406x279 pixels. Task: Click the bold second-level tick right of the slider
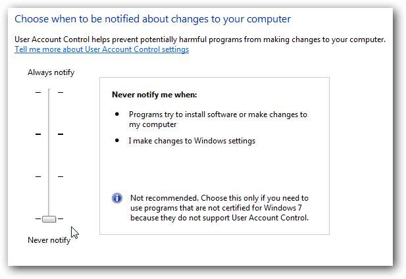tap(60, 134)
